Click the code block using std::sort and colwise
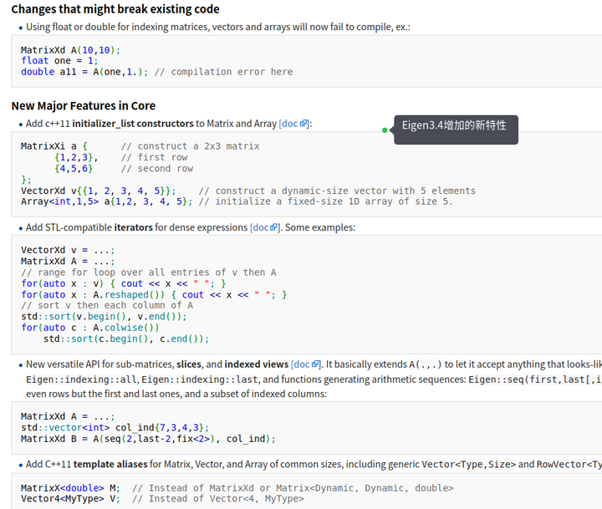This screenshot has width=602, height=509. (301, 294)
